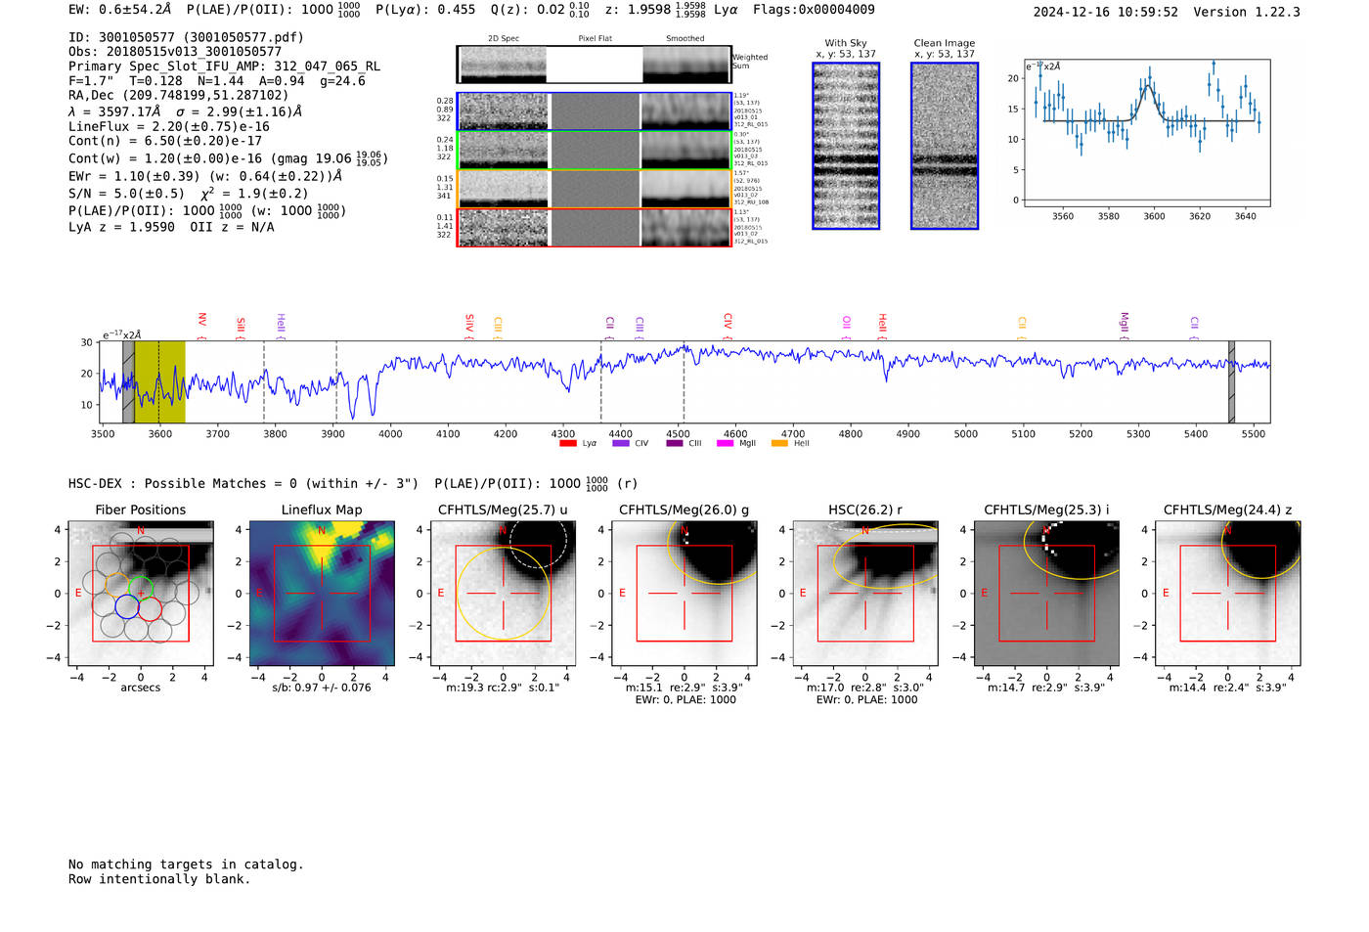Click the green fiber circle in Fiber Positions
This screenshot has width=1369, height=932.
[x=141, y=591]
